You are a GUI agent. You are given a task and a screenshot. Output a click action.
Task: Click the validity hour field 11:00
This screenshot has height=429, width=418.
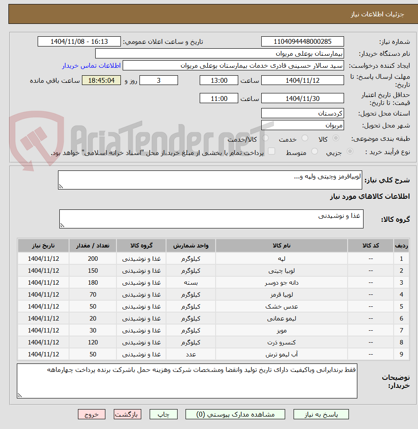tap(219, 98)
